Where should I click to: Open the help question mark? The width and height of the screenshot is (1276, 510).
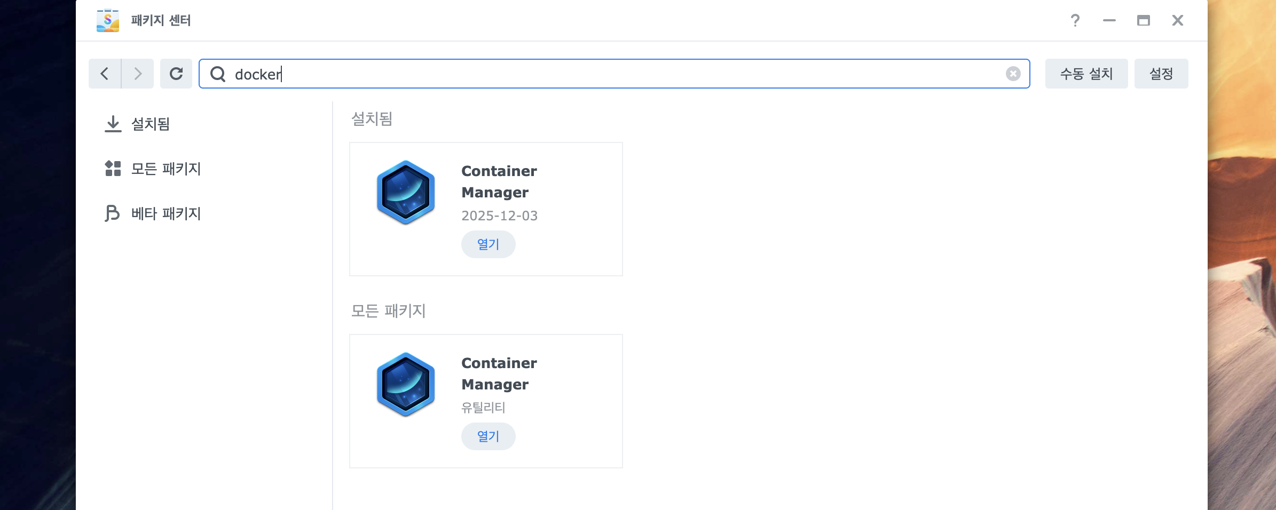click(1075, 20)
